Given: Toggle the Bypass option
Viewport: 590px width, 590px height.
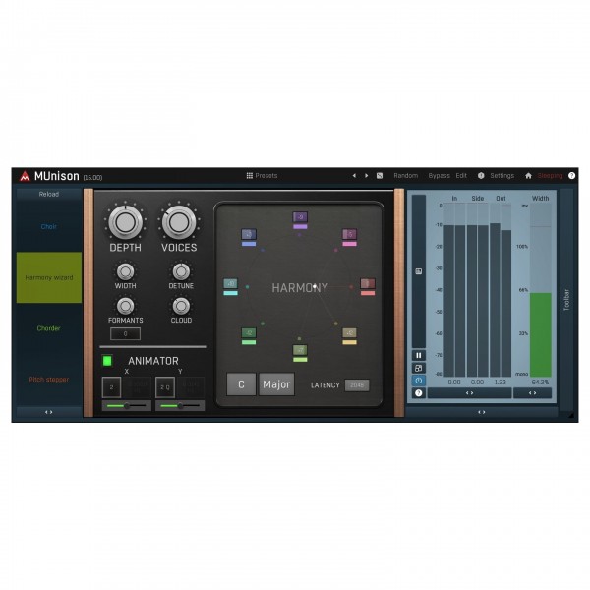Looking at the screenshot, I should click(x=439, y=176).
